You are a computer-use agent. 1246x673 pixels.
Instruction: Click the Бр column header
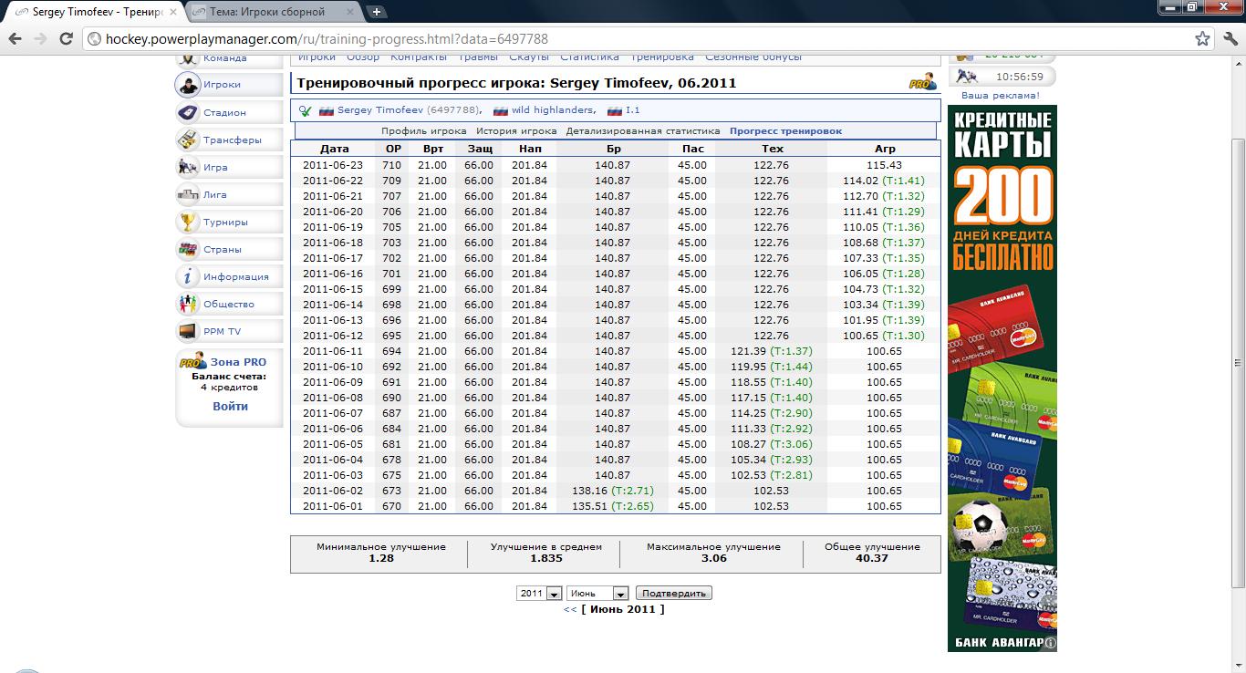pos(613,149)
